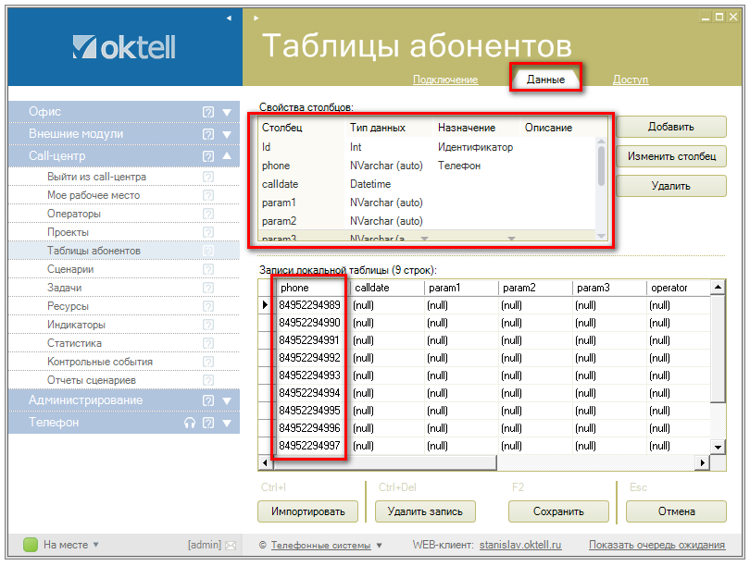Collapse the Call-центр section
Viewport: 750px width, 566px height.
point(227,156)
